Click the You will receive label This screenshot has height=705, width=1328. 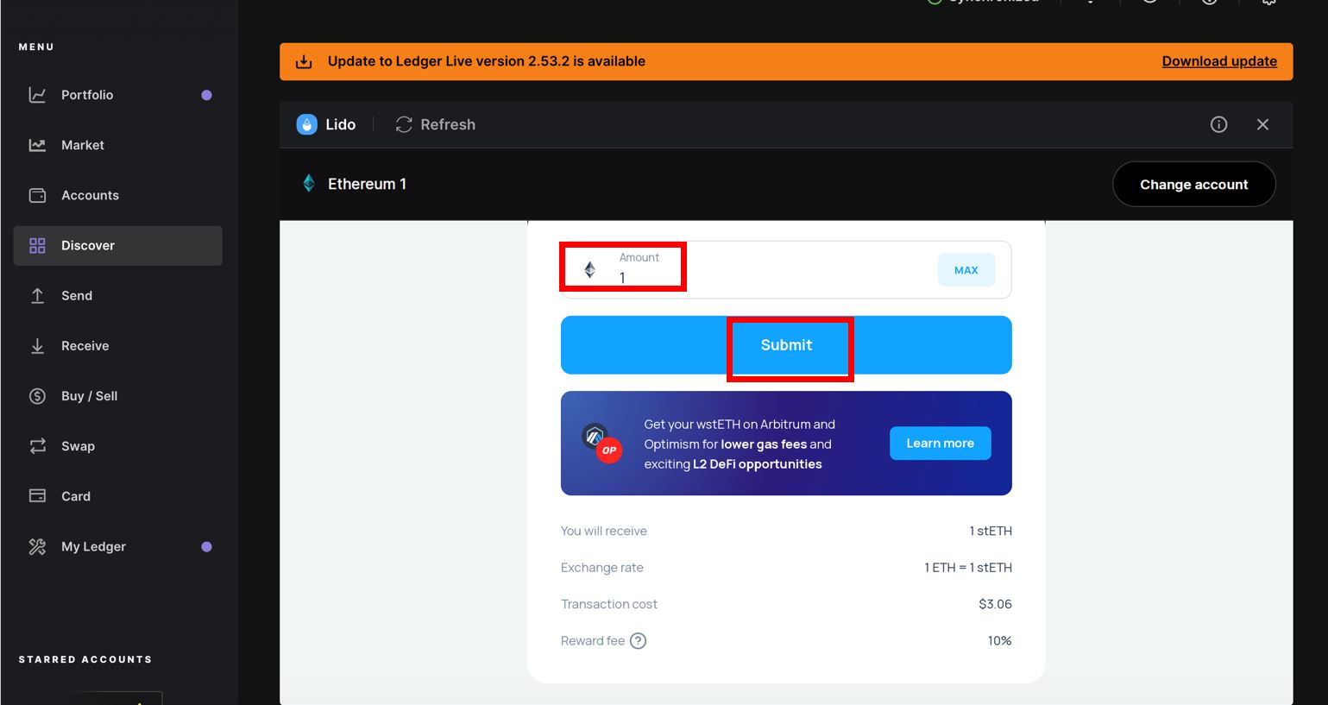pyautogui.click(x=603, y=531)
